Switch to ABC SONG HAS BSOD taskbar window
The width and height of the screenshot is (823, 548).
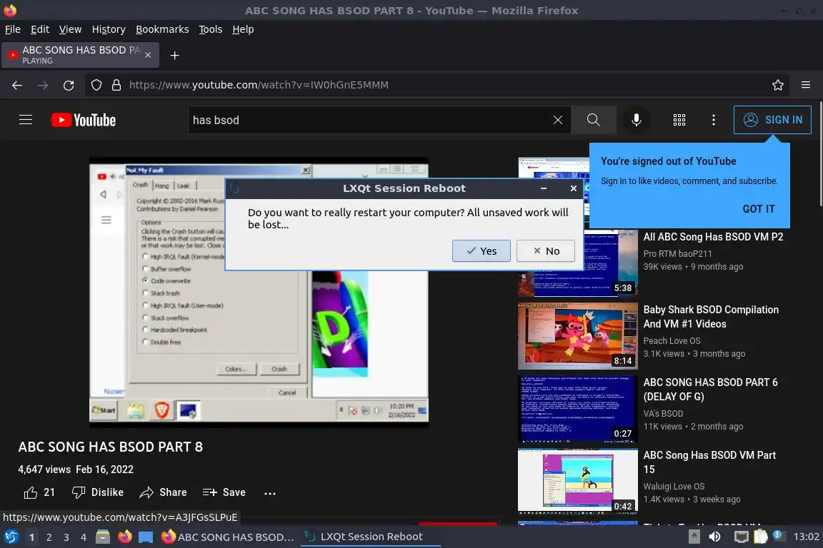coord(228,537)
